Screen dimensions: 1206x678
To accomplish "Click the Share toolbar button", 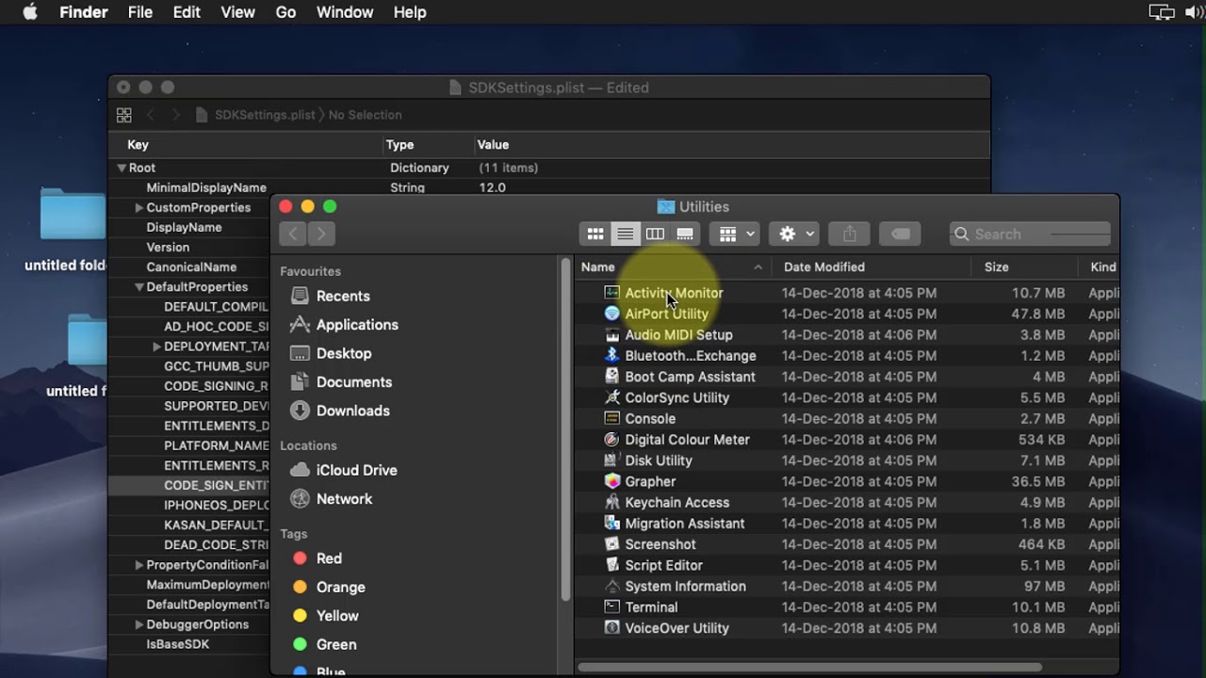I will click(x=850, y=234).
